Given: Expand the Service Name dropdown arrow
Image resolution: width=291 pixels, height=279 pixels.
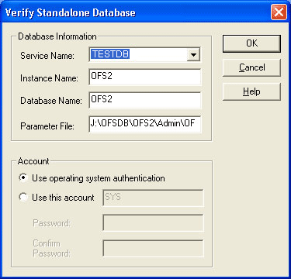Looking at the screenshot, I should pos(193,55).
